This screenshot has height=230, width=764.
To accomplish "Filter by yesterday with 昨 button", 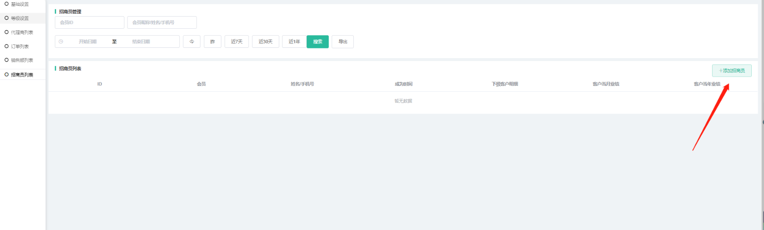I will tap(213, 42).
